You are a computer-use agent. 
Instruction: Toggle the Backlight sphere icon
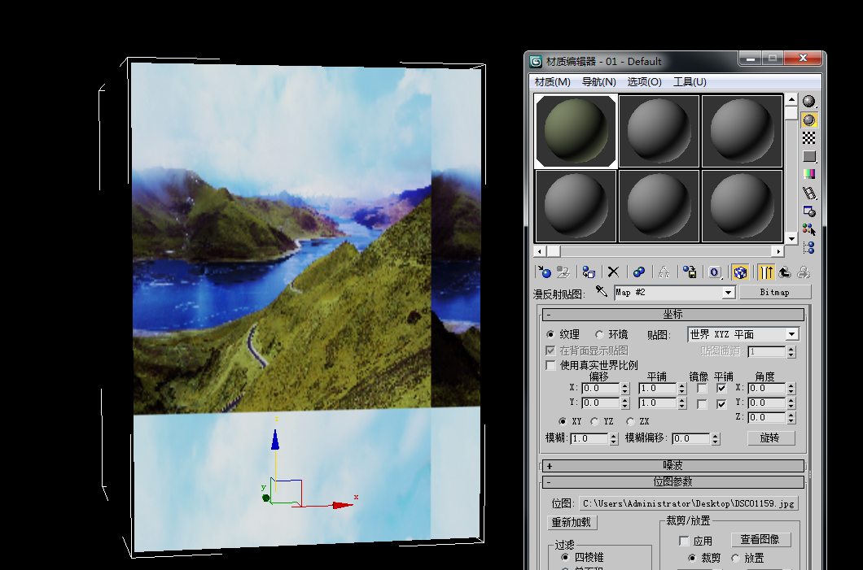tap(808, 120)
